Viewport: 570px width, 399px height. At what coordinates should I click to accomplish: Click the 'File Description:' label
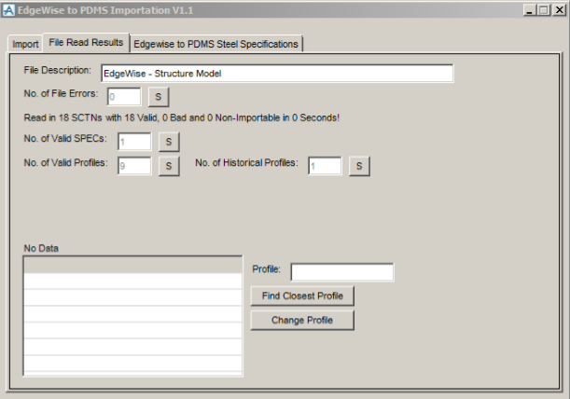[x=58, y=70]
